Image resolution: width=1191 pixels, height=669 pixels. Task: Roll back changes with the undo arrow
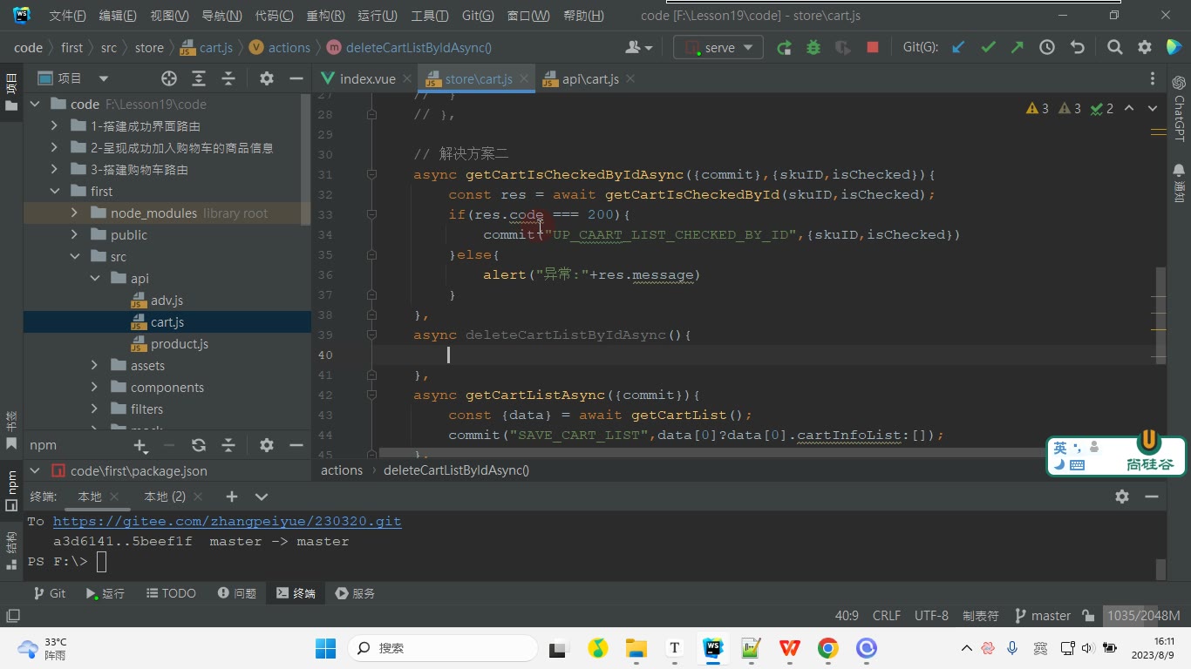click(1077, 48)
